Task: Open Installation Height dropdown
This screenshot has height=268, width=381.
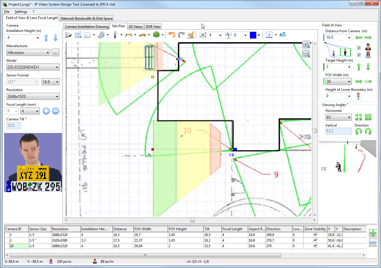Action: 38,38
